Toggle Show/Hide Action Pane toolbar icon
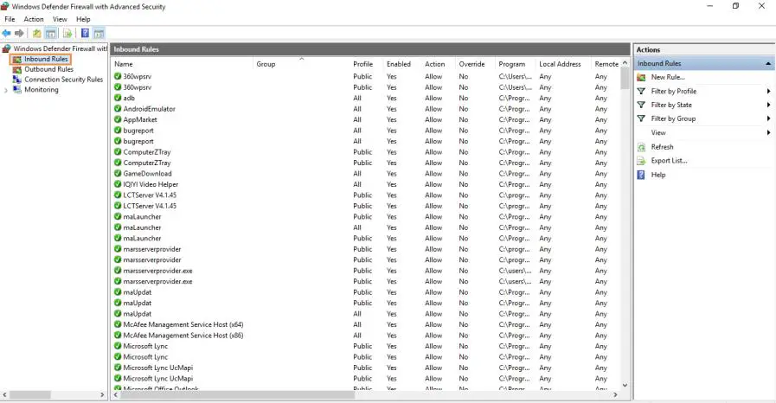The width and height of the screenshot is (776, 403). (x=99, y=33)
